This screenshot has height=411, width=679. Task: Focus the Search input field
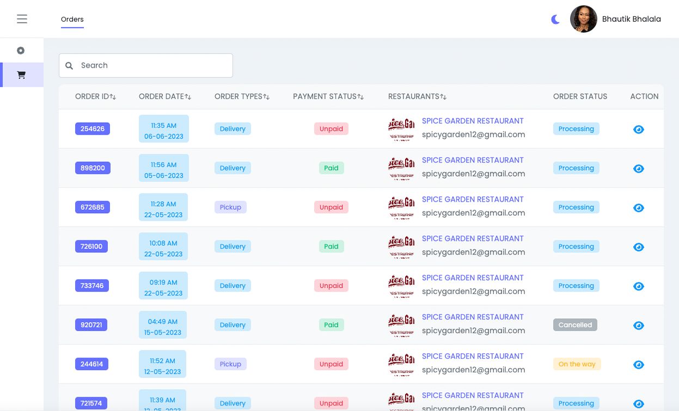(x=152, y=65)
